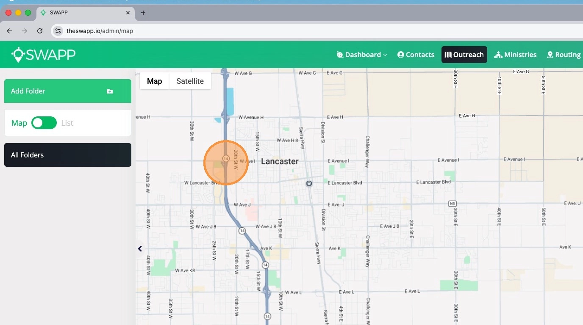Screen dimensions: 583x325
Task: Select the All Folders entry
Action: (x=68, y=155)
